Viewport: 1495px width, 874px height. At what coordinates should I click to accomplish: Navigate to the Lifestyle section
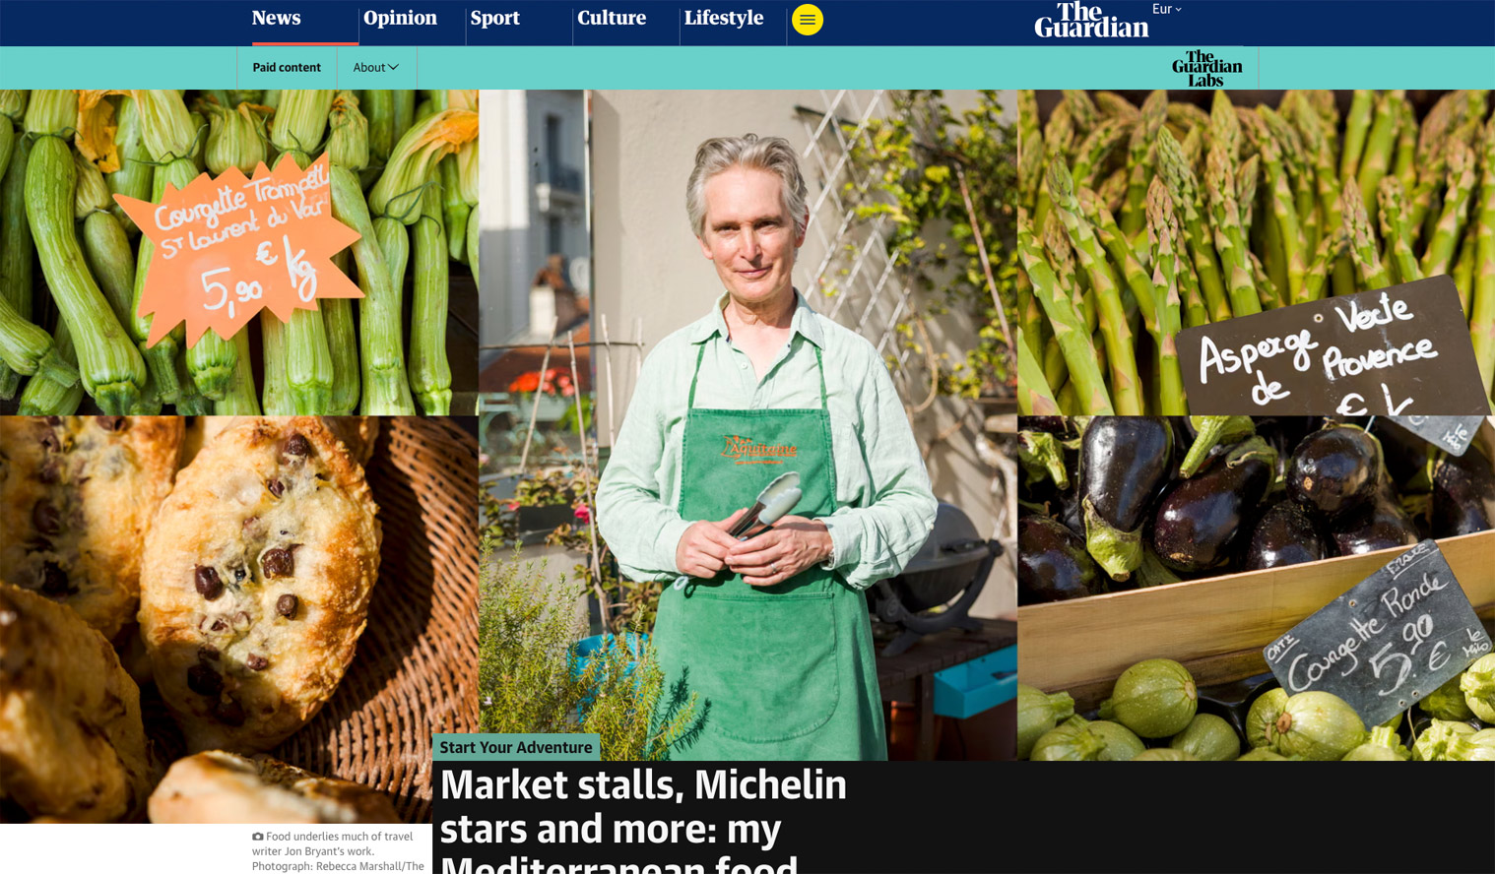pos(724,18)
